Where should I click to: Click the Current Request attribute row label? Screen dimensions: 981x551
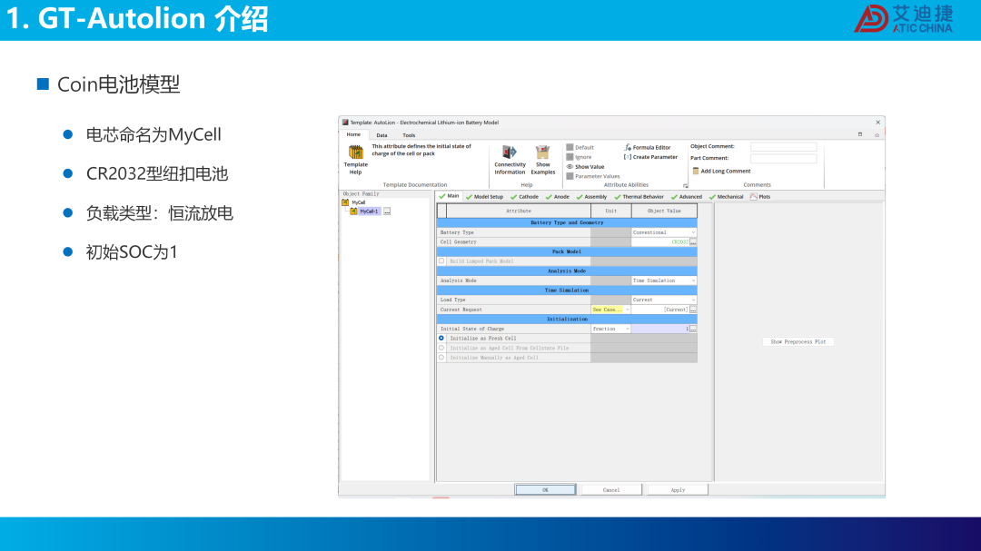click(461, 310)
